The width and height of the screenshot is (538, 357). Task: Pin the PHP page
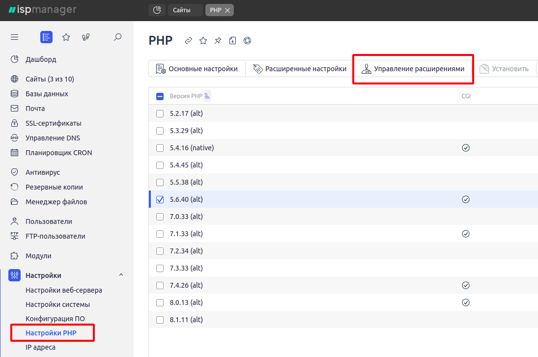point(218,41)
